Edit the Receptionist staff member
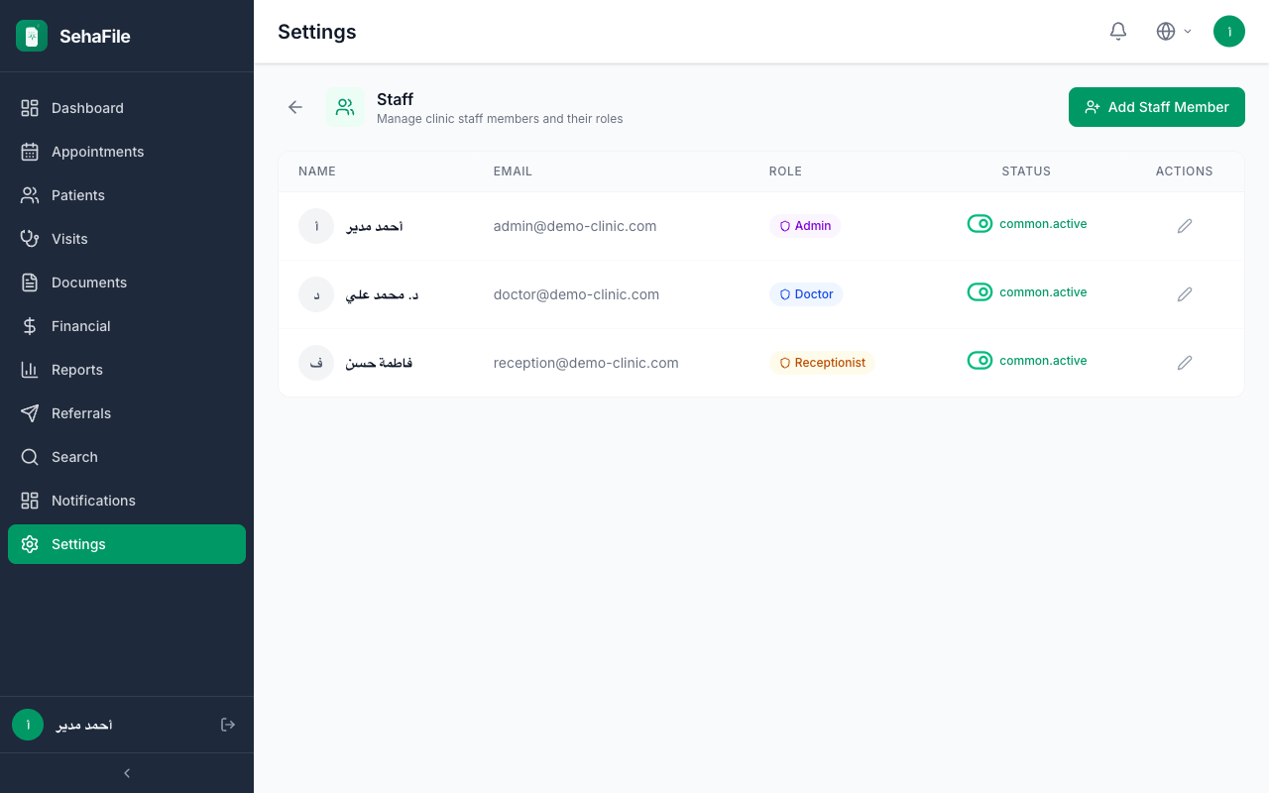The height and width of the screenshot is (793, 1269). pos(1185,363)
